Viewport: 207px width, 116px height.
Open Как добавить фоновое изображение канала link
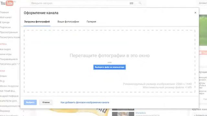[85, 102]
